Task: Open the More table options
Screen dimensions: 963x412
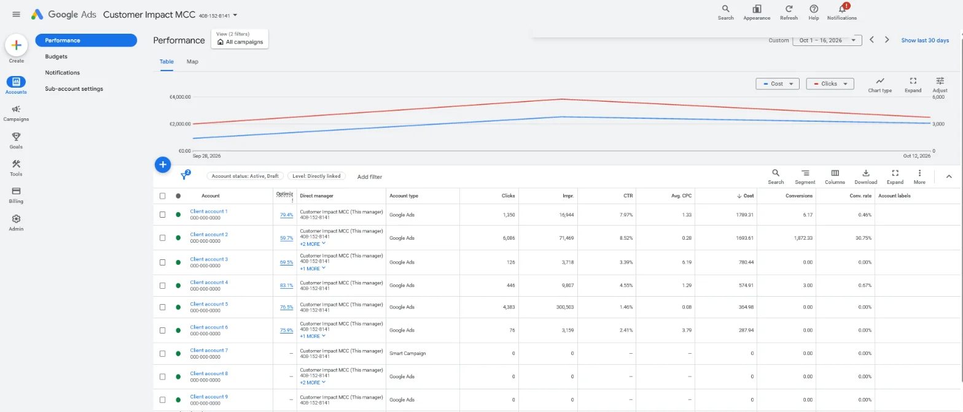Action: 919,177
